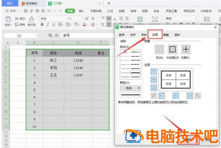The height and width of the screenshot is (148, 221).
Task: Click the Print icon in quick access toolbar
Action: (x=37, y=11)
